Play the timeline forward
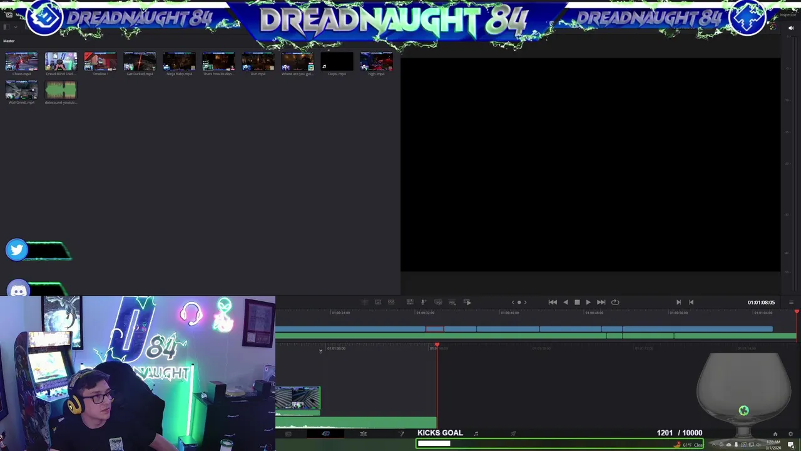Screen dimensions: 801x451 click(588, 302)
